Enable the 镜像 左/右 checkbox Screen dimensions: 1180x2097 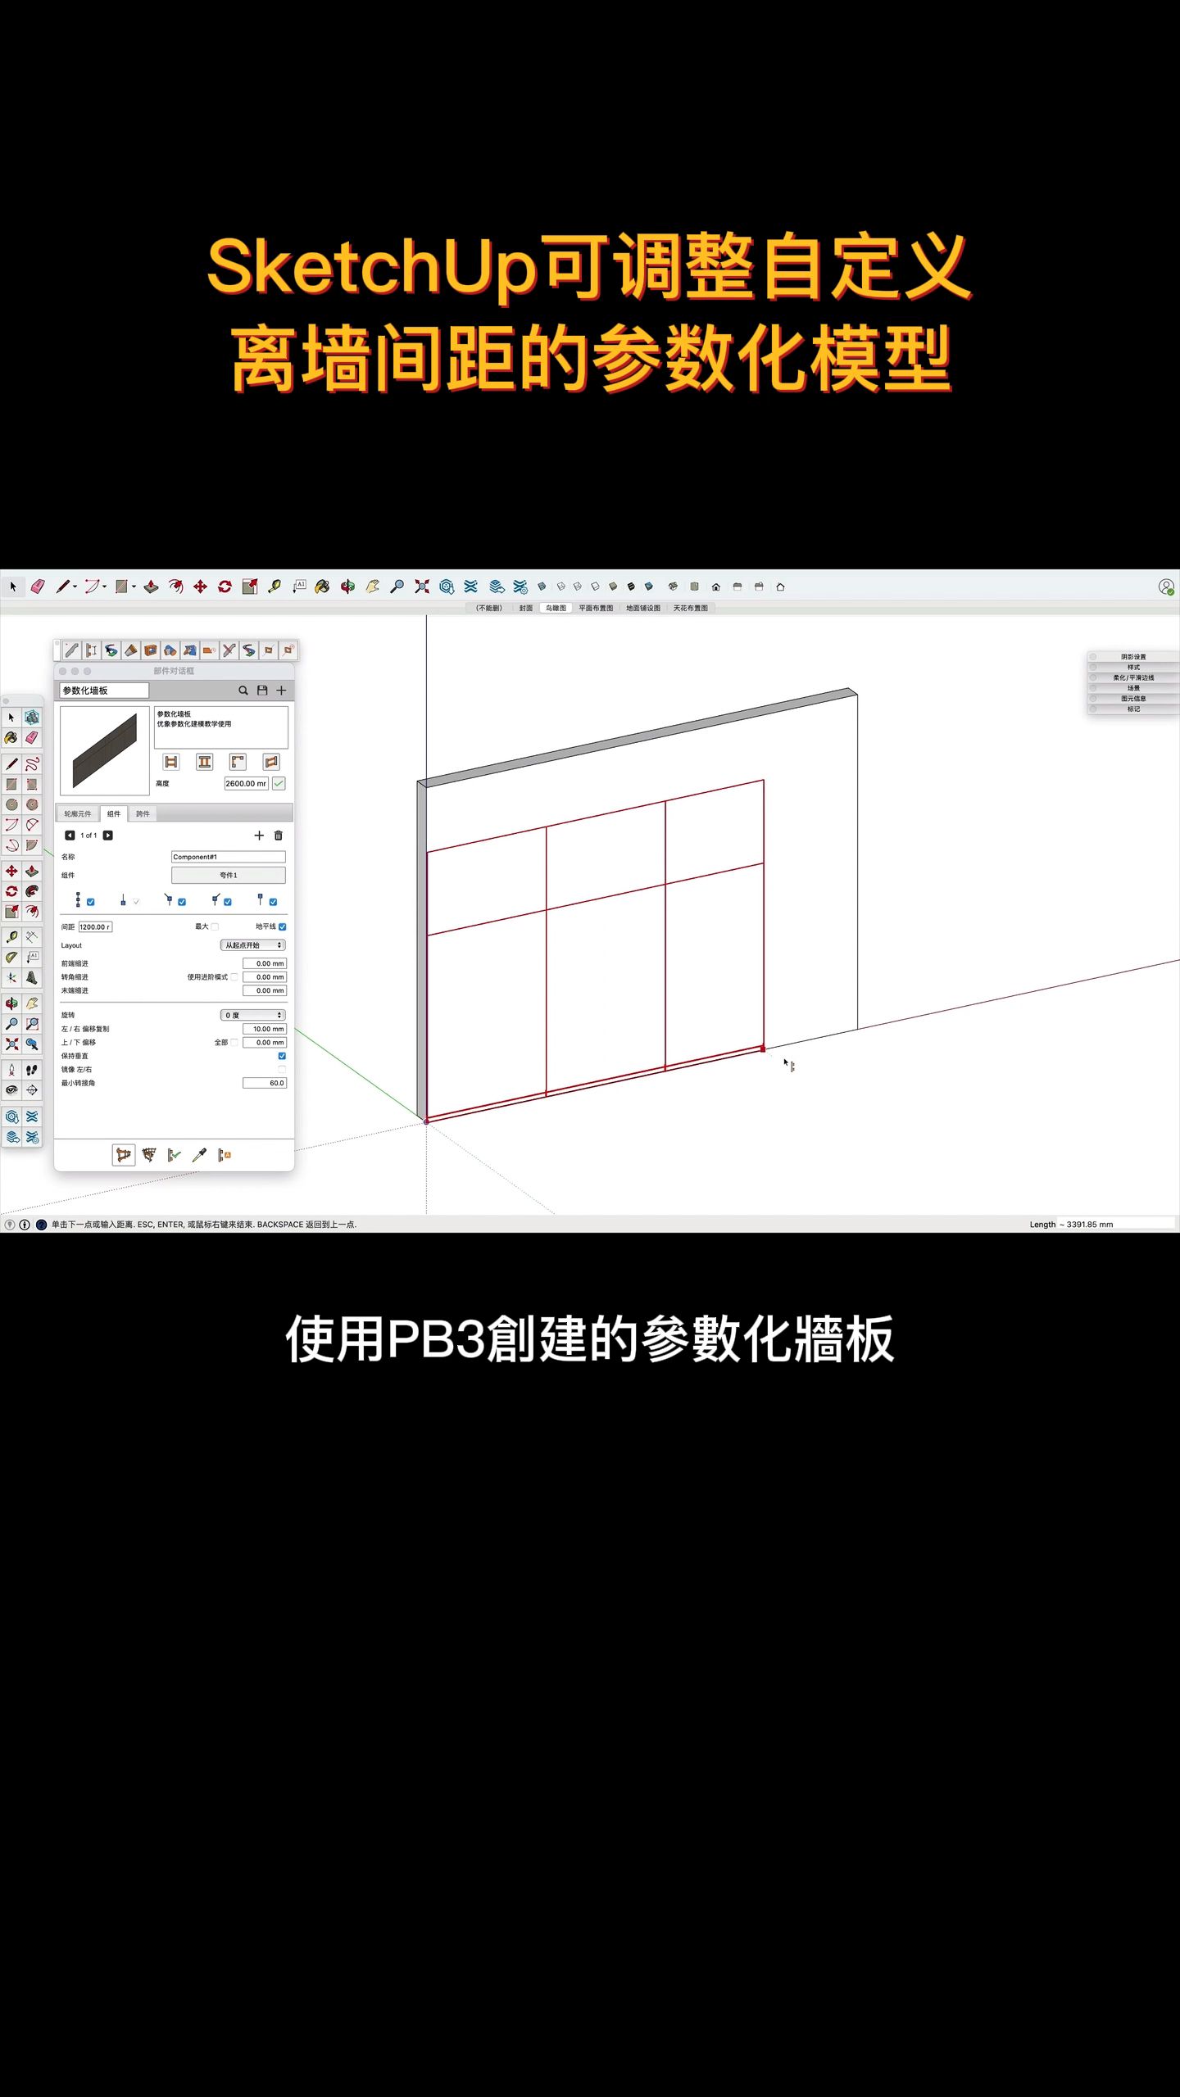(x=283, y=1069)
